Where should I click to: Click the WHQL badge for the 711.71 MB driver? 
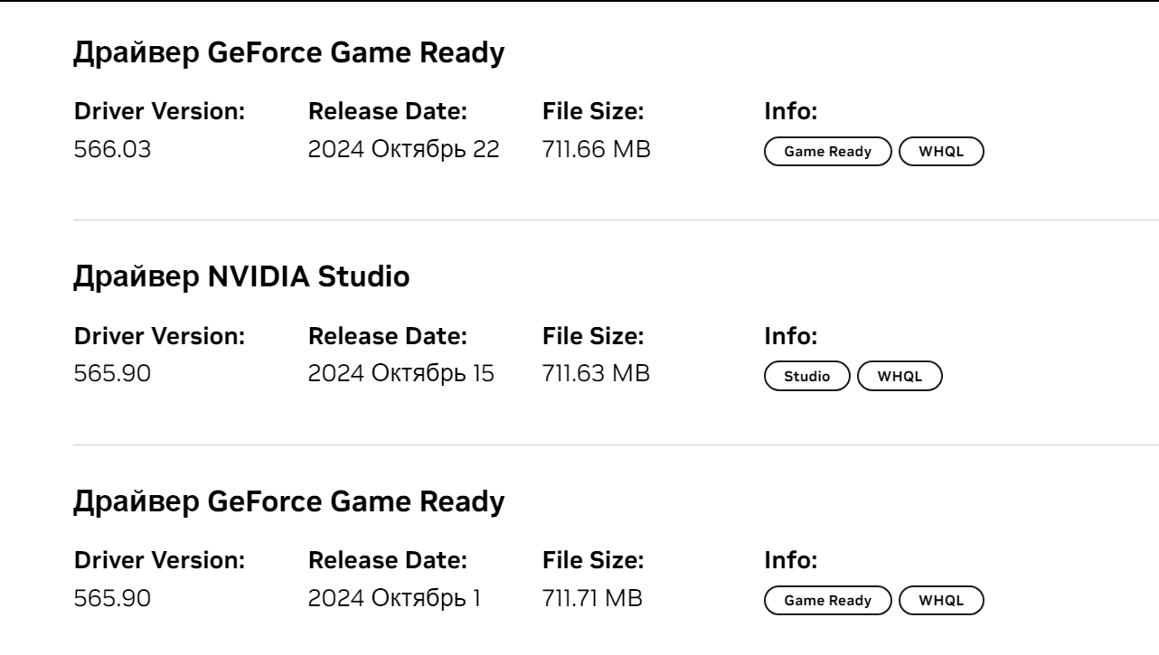coord(941,601)
